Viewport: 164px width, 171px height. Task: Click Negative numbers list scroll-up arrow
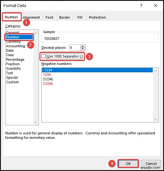click(x=156, y=71)
